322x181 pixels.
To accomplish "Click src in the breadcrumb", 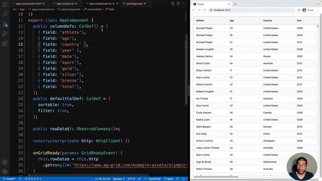I will [15, 9].
